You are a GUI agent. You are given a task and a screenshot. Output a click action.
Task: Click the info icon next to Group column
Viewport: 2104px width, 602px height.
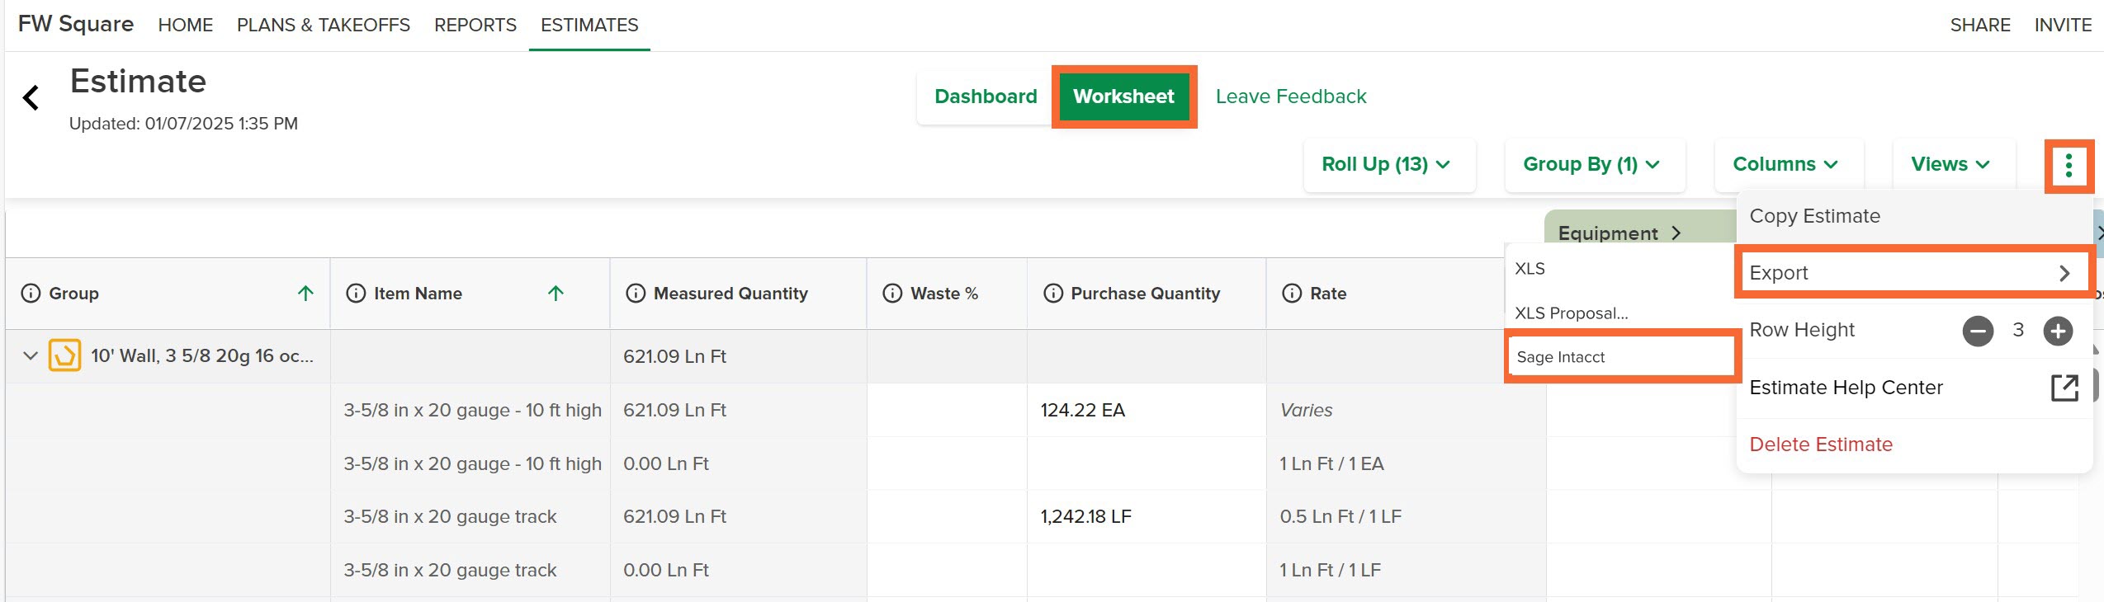tap(31, 294)
